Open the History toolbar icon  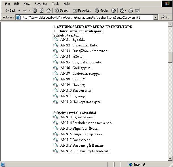[113, 10]
